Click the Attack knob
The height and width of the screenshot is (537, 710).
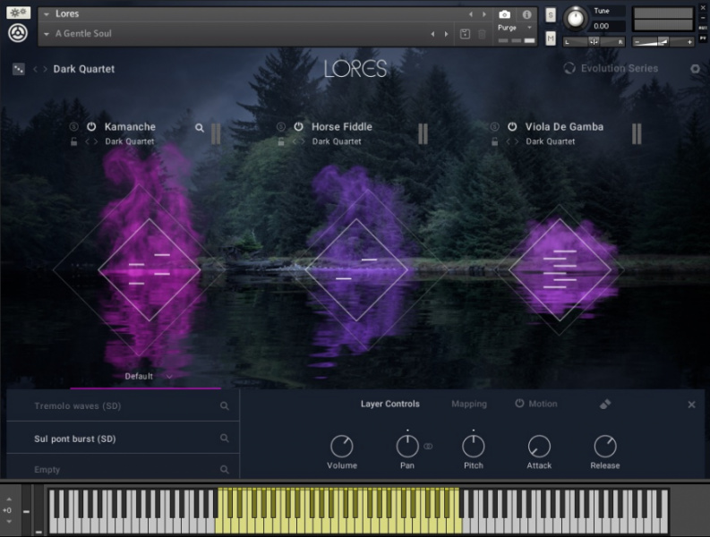click(x=539, y=447)
